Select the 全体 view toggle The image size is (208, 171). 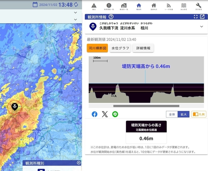coord(172,114)
